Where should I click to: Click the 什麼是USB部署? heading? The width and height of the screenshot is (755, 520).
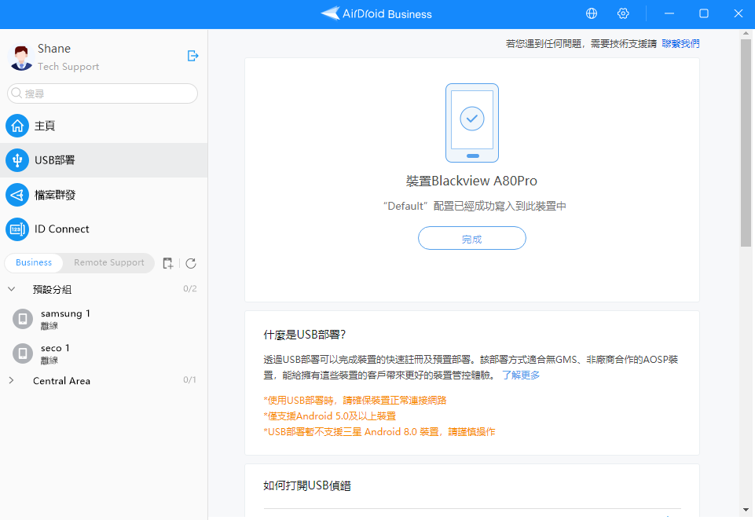304,335
